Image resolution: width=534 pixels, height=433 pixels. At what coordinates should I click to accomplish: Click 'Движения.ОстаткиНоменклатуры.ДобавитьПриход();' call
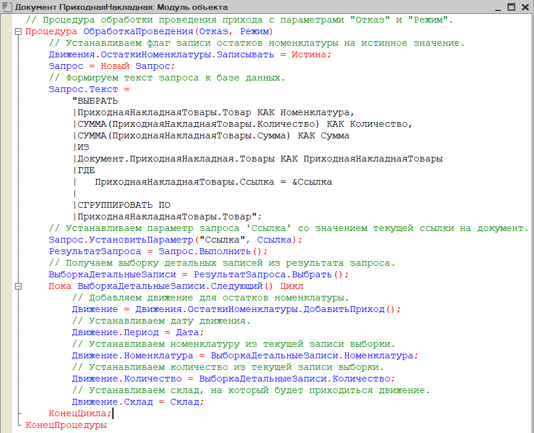coord(268,310)
